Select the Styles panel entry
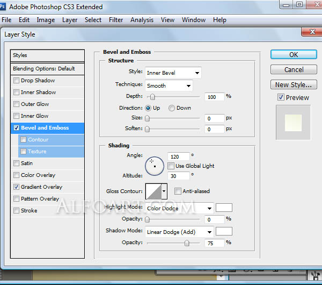 coord(47,55)
